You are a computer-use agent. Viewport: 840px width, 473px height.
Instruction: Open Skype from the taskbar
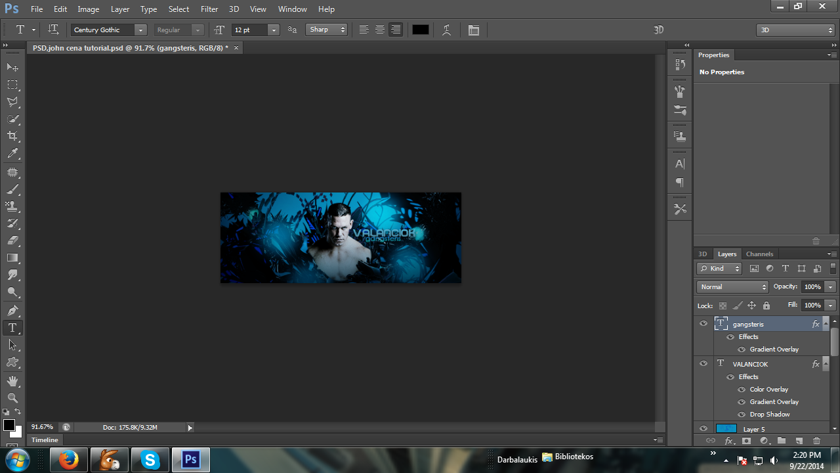150,460
